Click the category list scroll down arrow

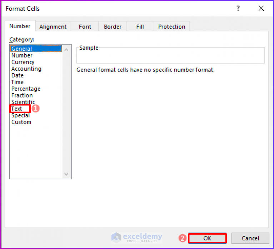coord(66,174)
